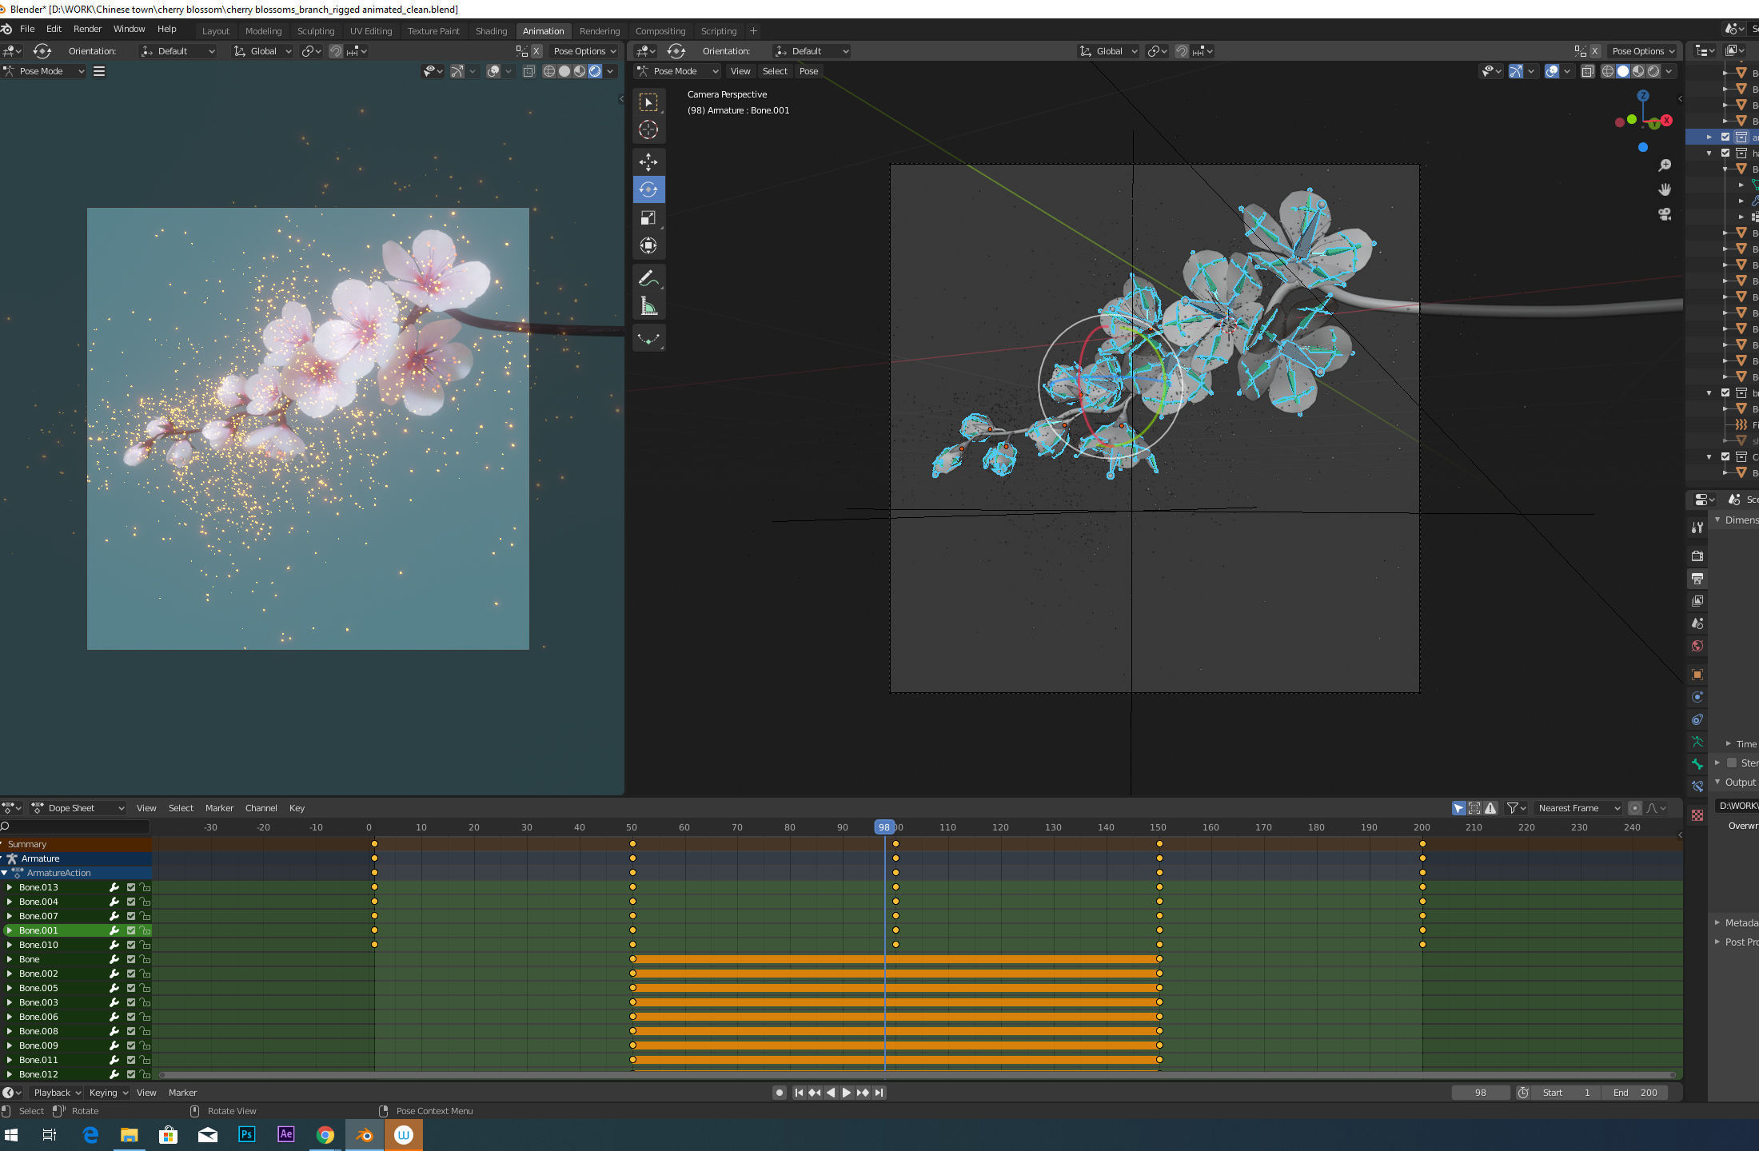The height and width of the screenshot is (1151, 1759).
Task: Open the Channel menu in dope sheet
Action: click(261, 808)
